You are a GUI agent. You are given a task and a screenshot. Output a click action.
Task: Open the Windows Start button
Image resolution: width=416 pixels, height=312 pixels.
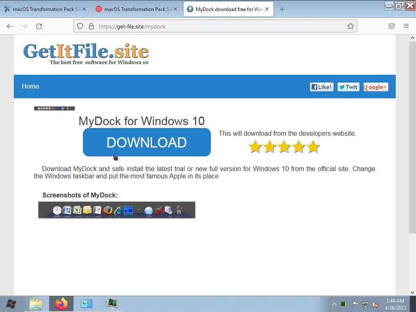click(x=11, y=304)
